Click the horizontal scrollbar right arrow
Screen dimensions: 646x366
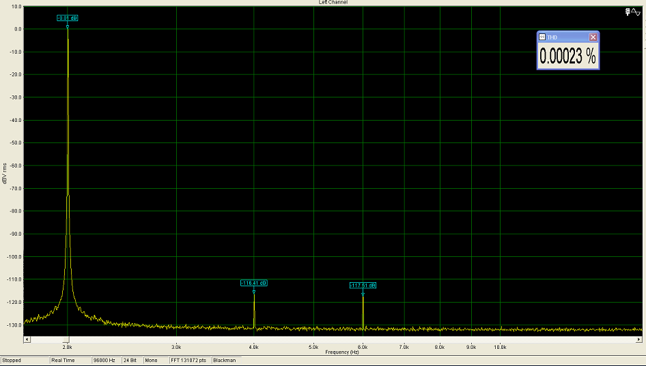(639, 339)
